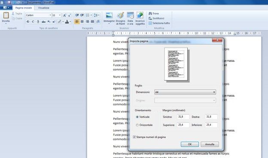
Task: Click the Copia copy icon
Action: pyautogui.click(x=13, y=18)
